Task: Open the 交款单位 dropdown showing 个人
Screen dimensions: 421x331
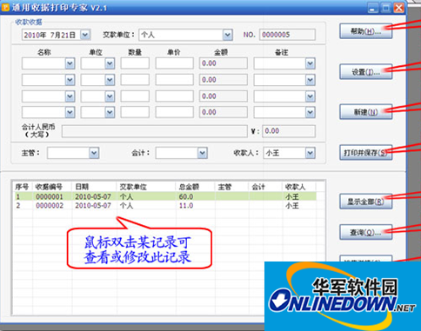Action: click(x=228, y=35)
